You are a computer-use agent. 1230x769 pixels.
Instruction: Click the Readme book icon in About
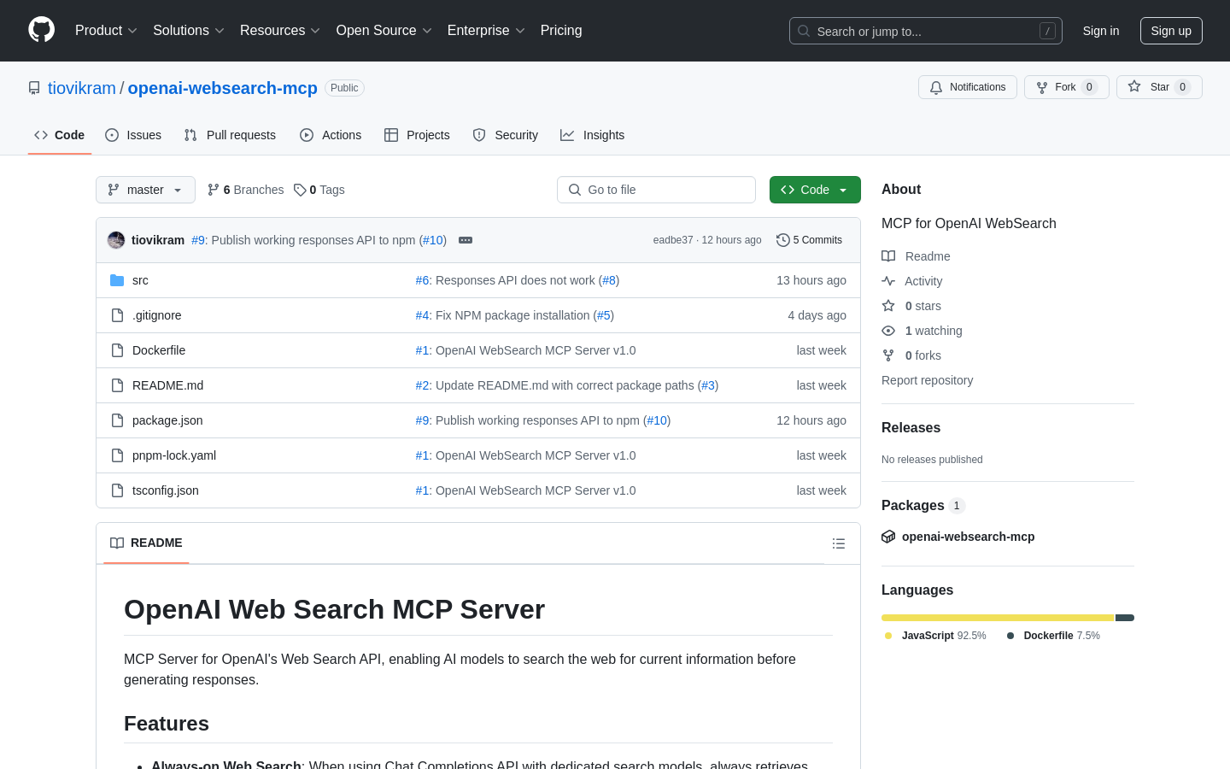pos(888,256)
